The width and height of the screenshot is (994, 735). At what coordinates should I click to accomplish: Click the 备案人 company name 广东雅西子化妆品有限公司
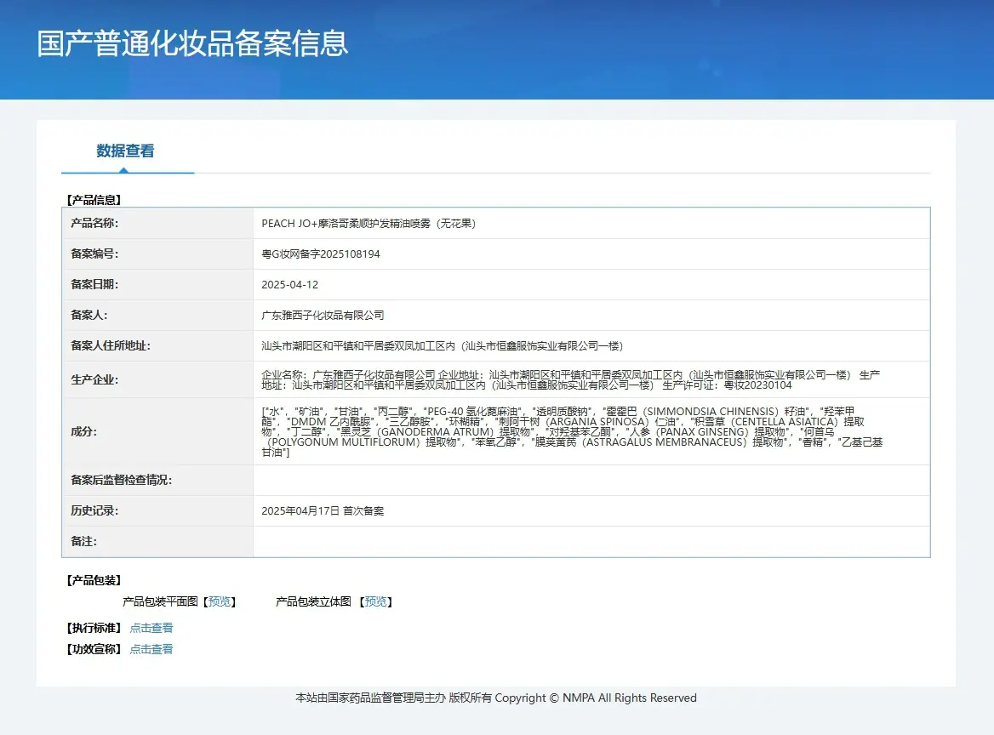(x=323, y=315)
